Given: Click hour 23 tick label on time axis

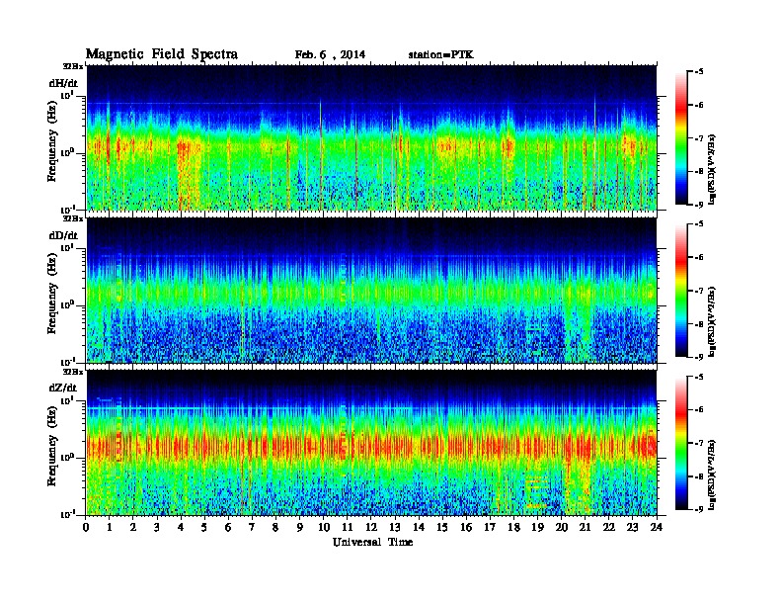Looking at the screenshot, I should tap(633, 527).
